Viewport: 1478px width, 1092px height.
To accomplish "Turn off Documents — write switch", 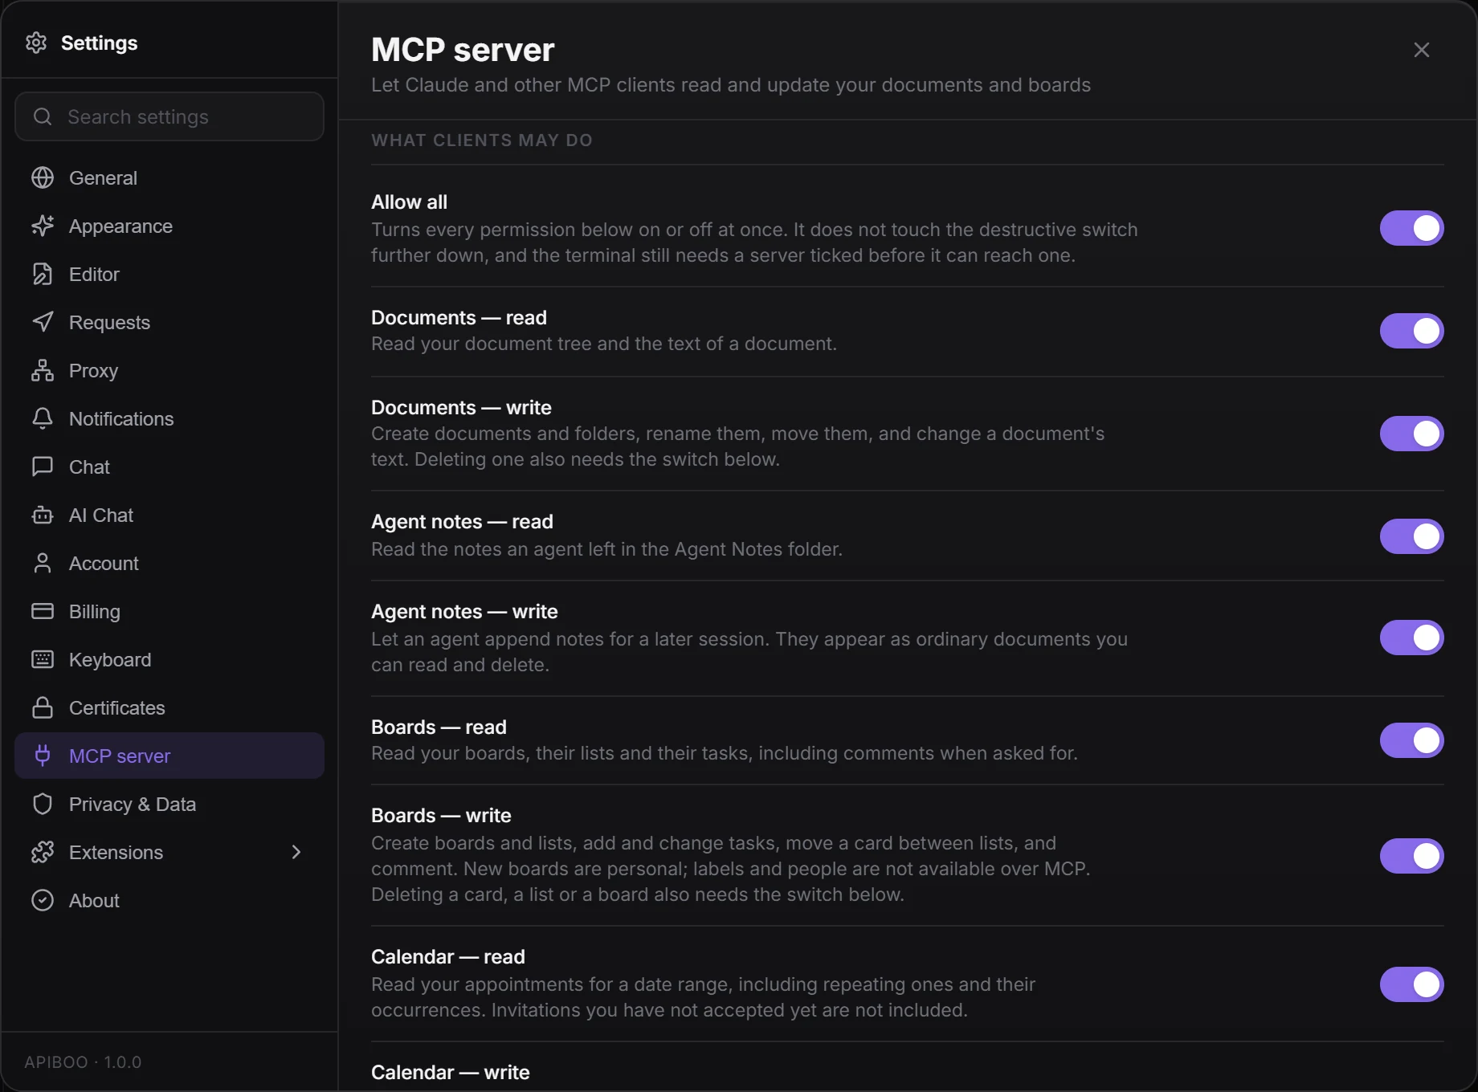I will point(1412,434).
